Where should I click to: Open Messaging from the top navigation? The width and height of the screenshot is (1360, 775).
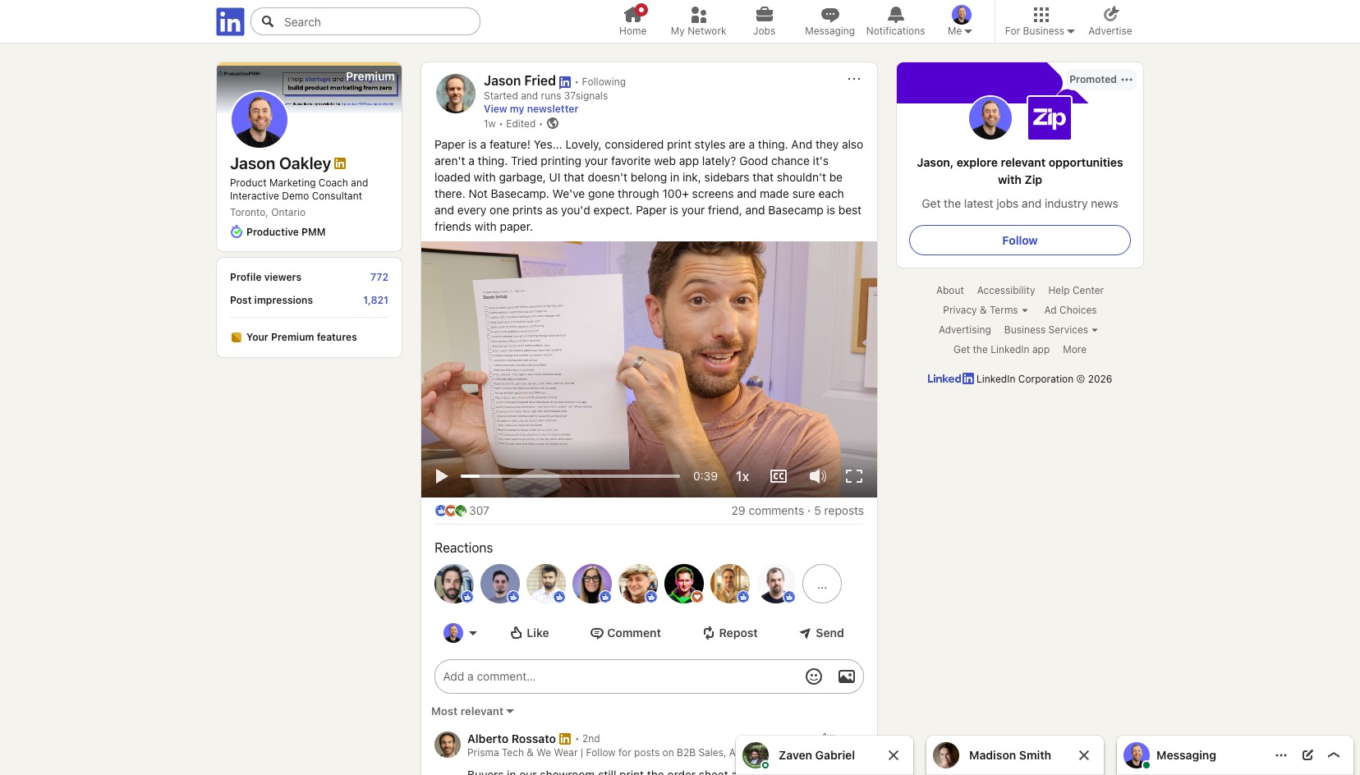(829, 21)
